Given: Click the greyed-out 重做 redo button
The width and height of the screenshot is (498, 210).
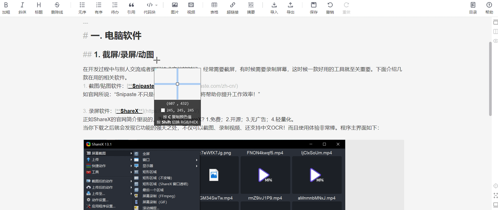Looking at the screenshot, I should (346, 8).
